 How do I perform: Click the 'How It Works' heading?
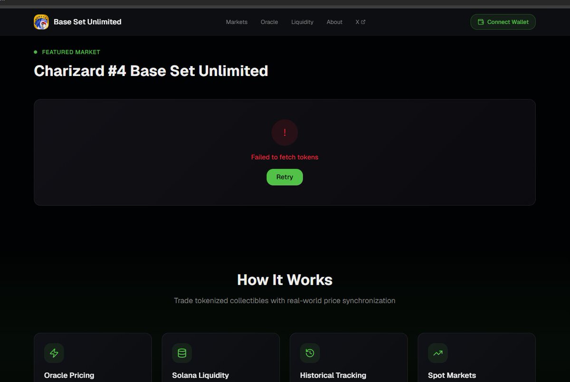pyautogui.click(x=285, y=279)
